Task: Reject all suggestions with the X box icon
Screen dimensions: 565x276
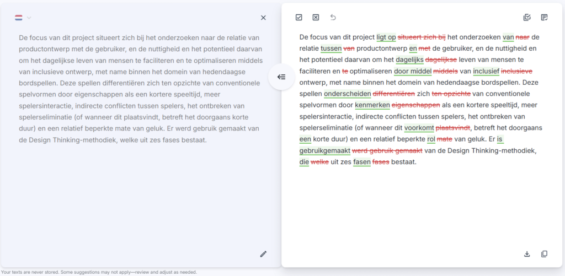Action: 316,18
